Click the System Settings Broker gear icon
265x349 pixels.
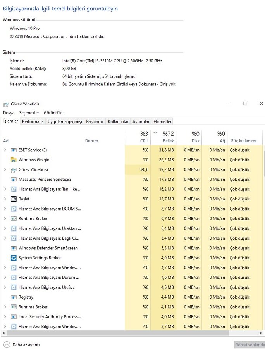(14, 258)
